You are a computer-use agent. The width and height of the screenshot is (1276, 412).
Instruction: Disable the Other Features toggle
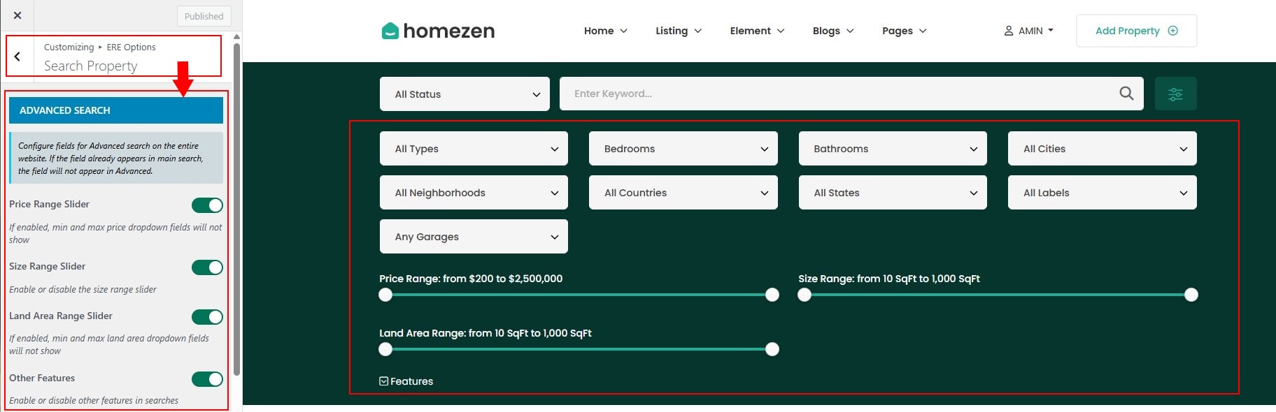click(207, 379)
